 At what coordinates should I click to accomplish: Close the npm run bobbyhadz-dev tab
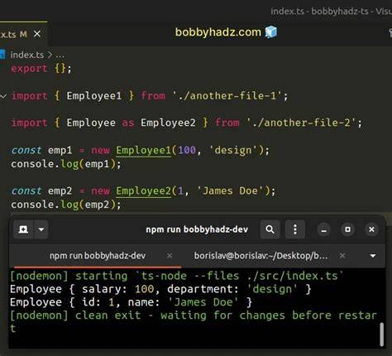coord(170,256)
